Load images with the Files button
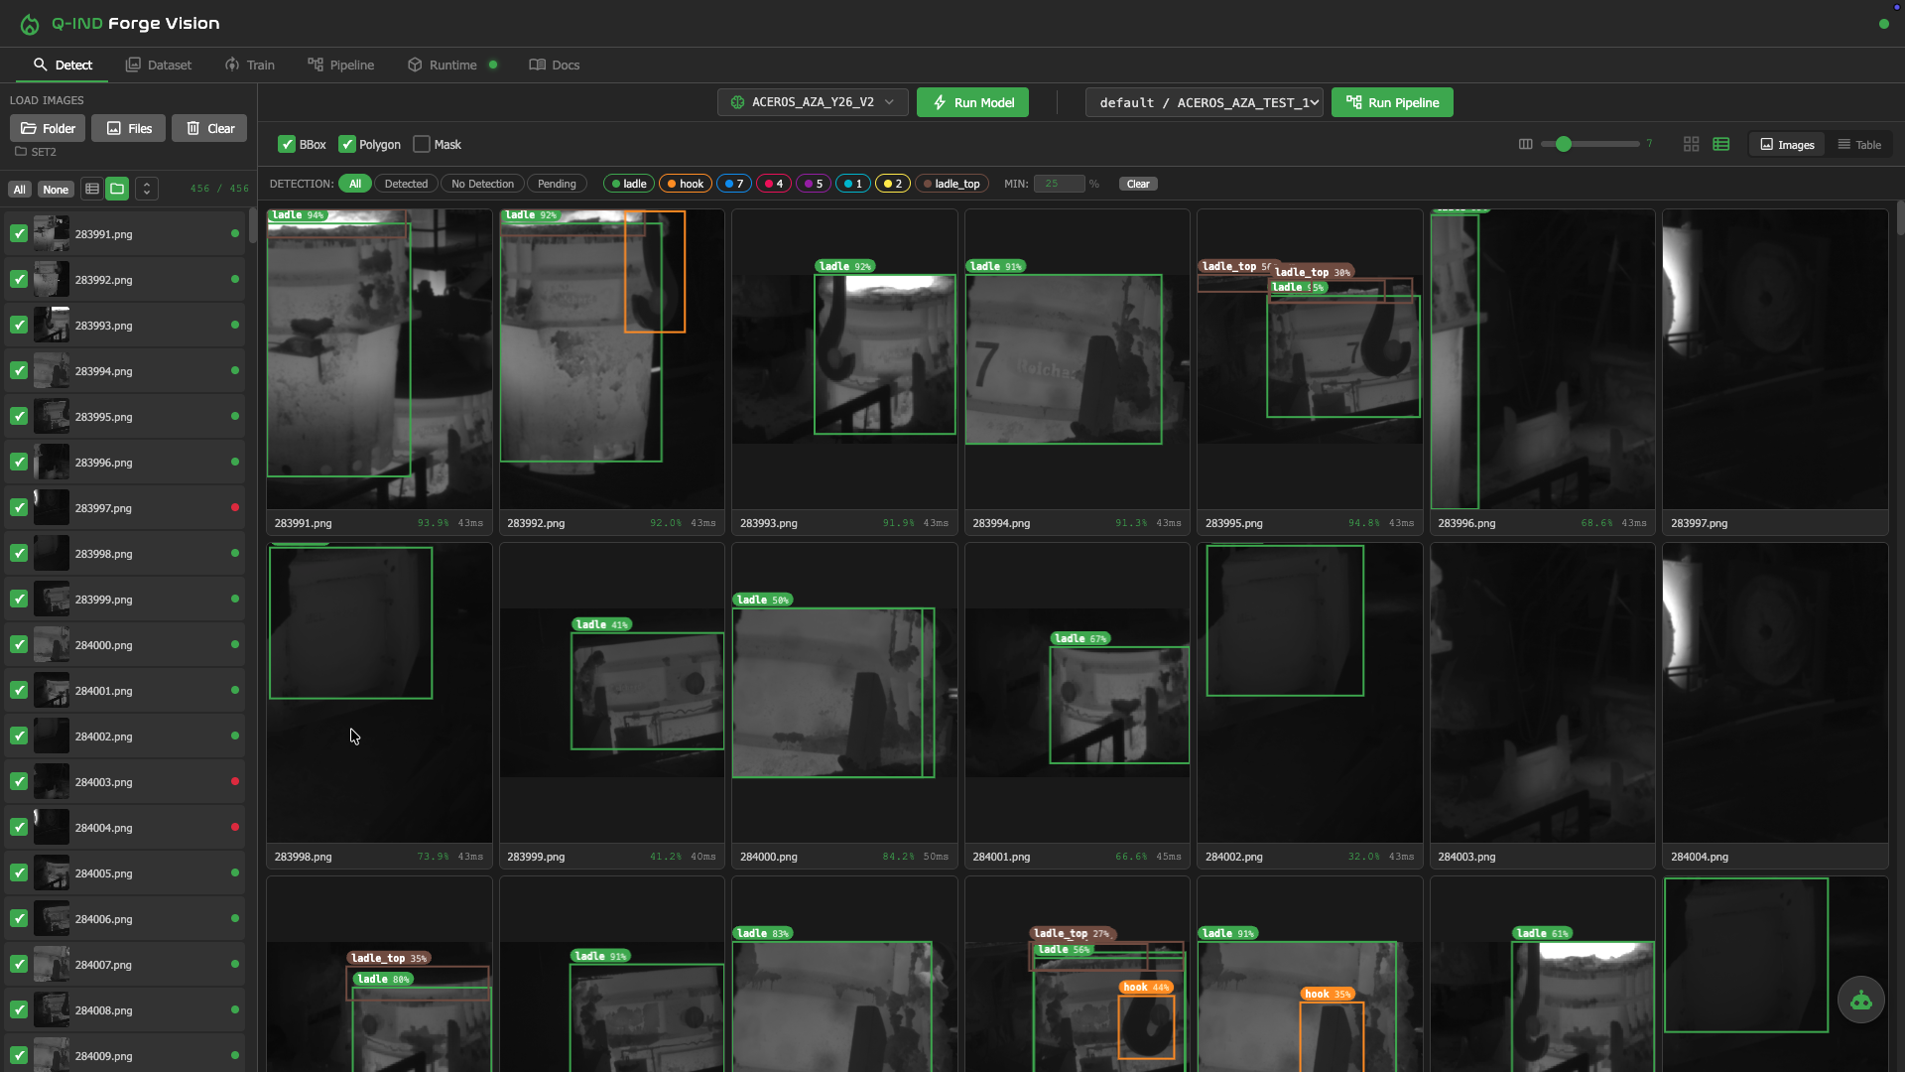 [129, 128]
